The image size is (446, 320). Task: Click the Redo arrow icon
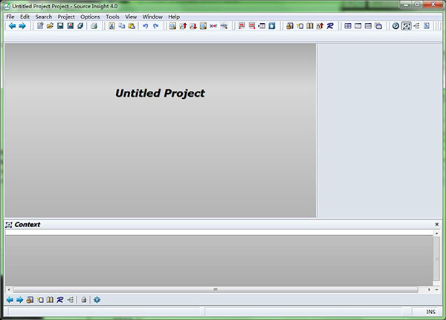point(156,26)
